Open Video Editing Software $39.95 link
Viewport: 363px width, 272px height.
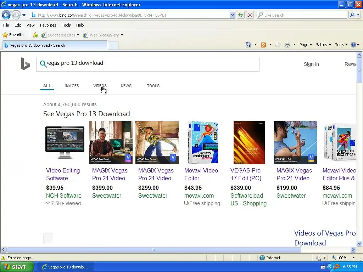[63, 174]
